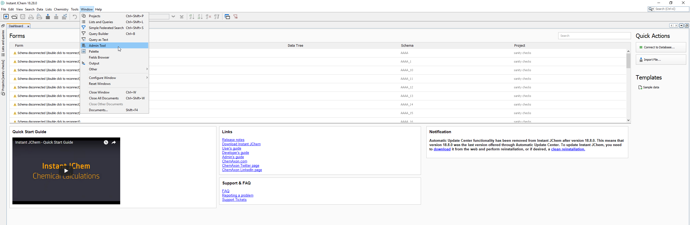Click the import (download arrow) toolbar icon
This screenshot has height=225, width=690.
click(48, 17)
